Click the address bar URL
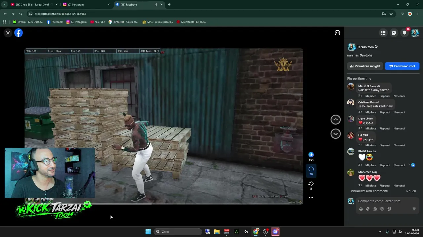 point(60,14)
